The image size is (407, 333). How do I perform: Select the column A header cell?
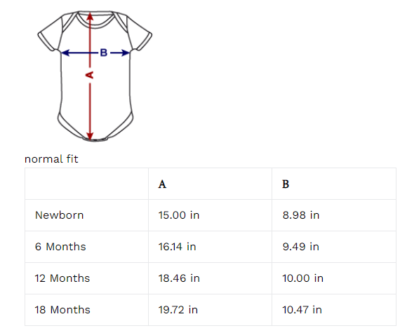(x=211, y=184)
